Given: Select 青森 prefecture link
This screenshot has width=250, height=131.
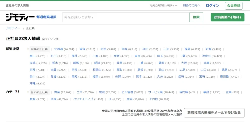Looking at the screenshot, I should [82, 49].
